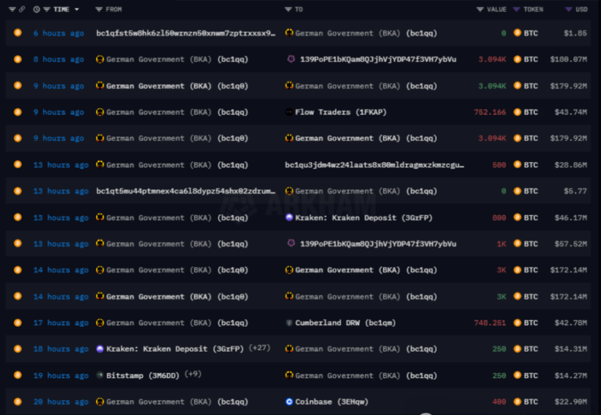The width and height of the screenshot is (601, 415).
Task: Click the purple tag icon in the $57.52M row
Action: [x=291, y=243]
